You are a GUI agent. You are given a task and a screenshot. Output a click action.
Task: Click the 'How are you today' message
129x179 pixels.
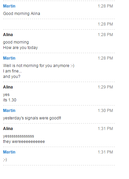pos(20,48)
